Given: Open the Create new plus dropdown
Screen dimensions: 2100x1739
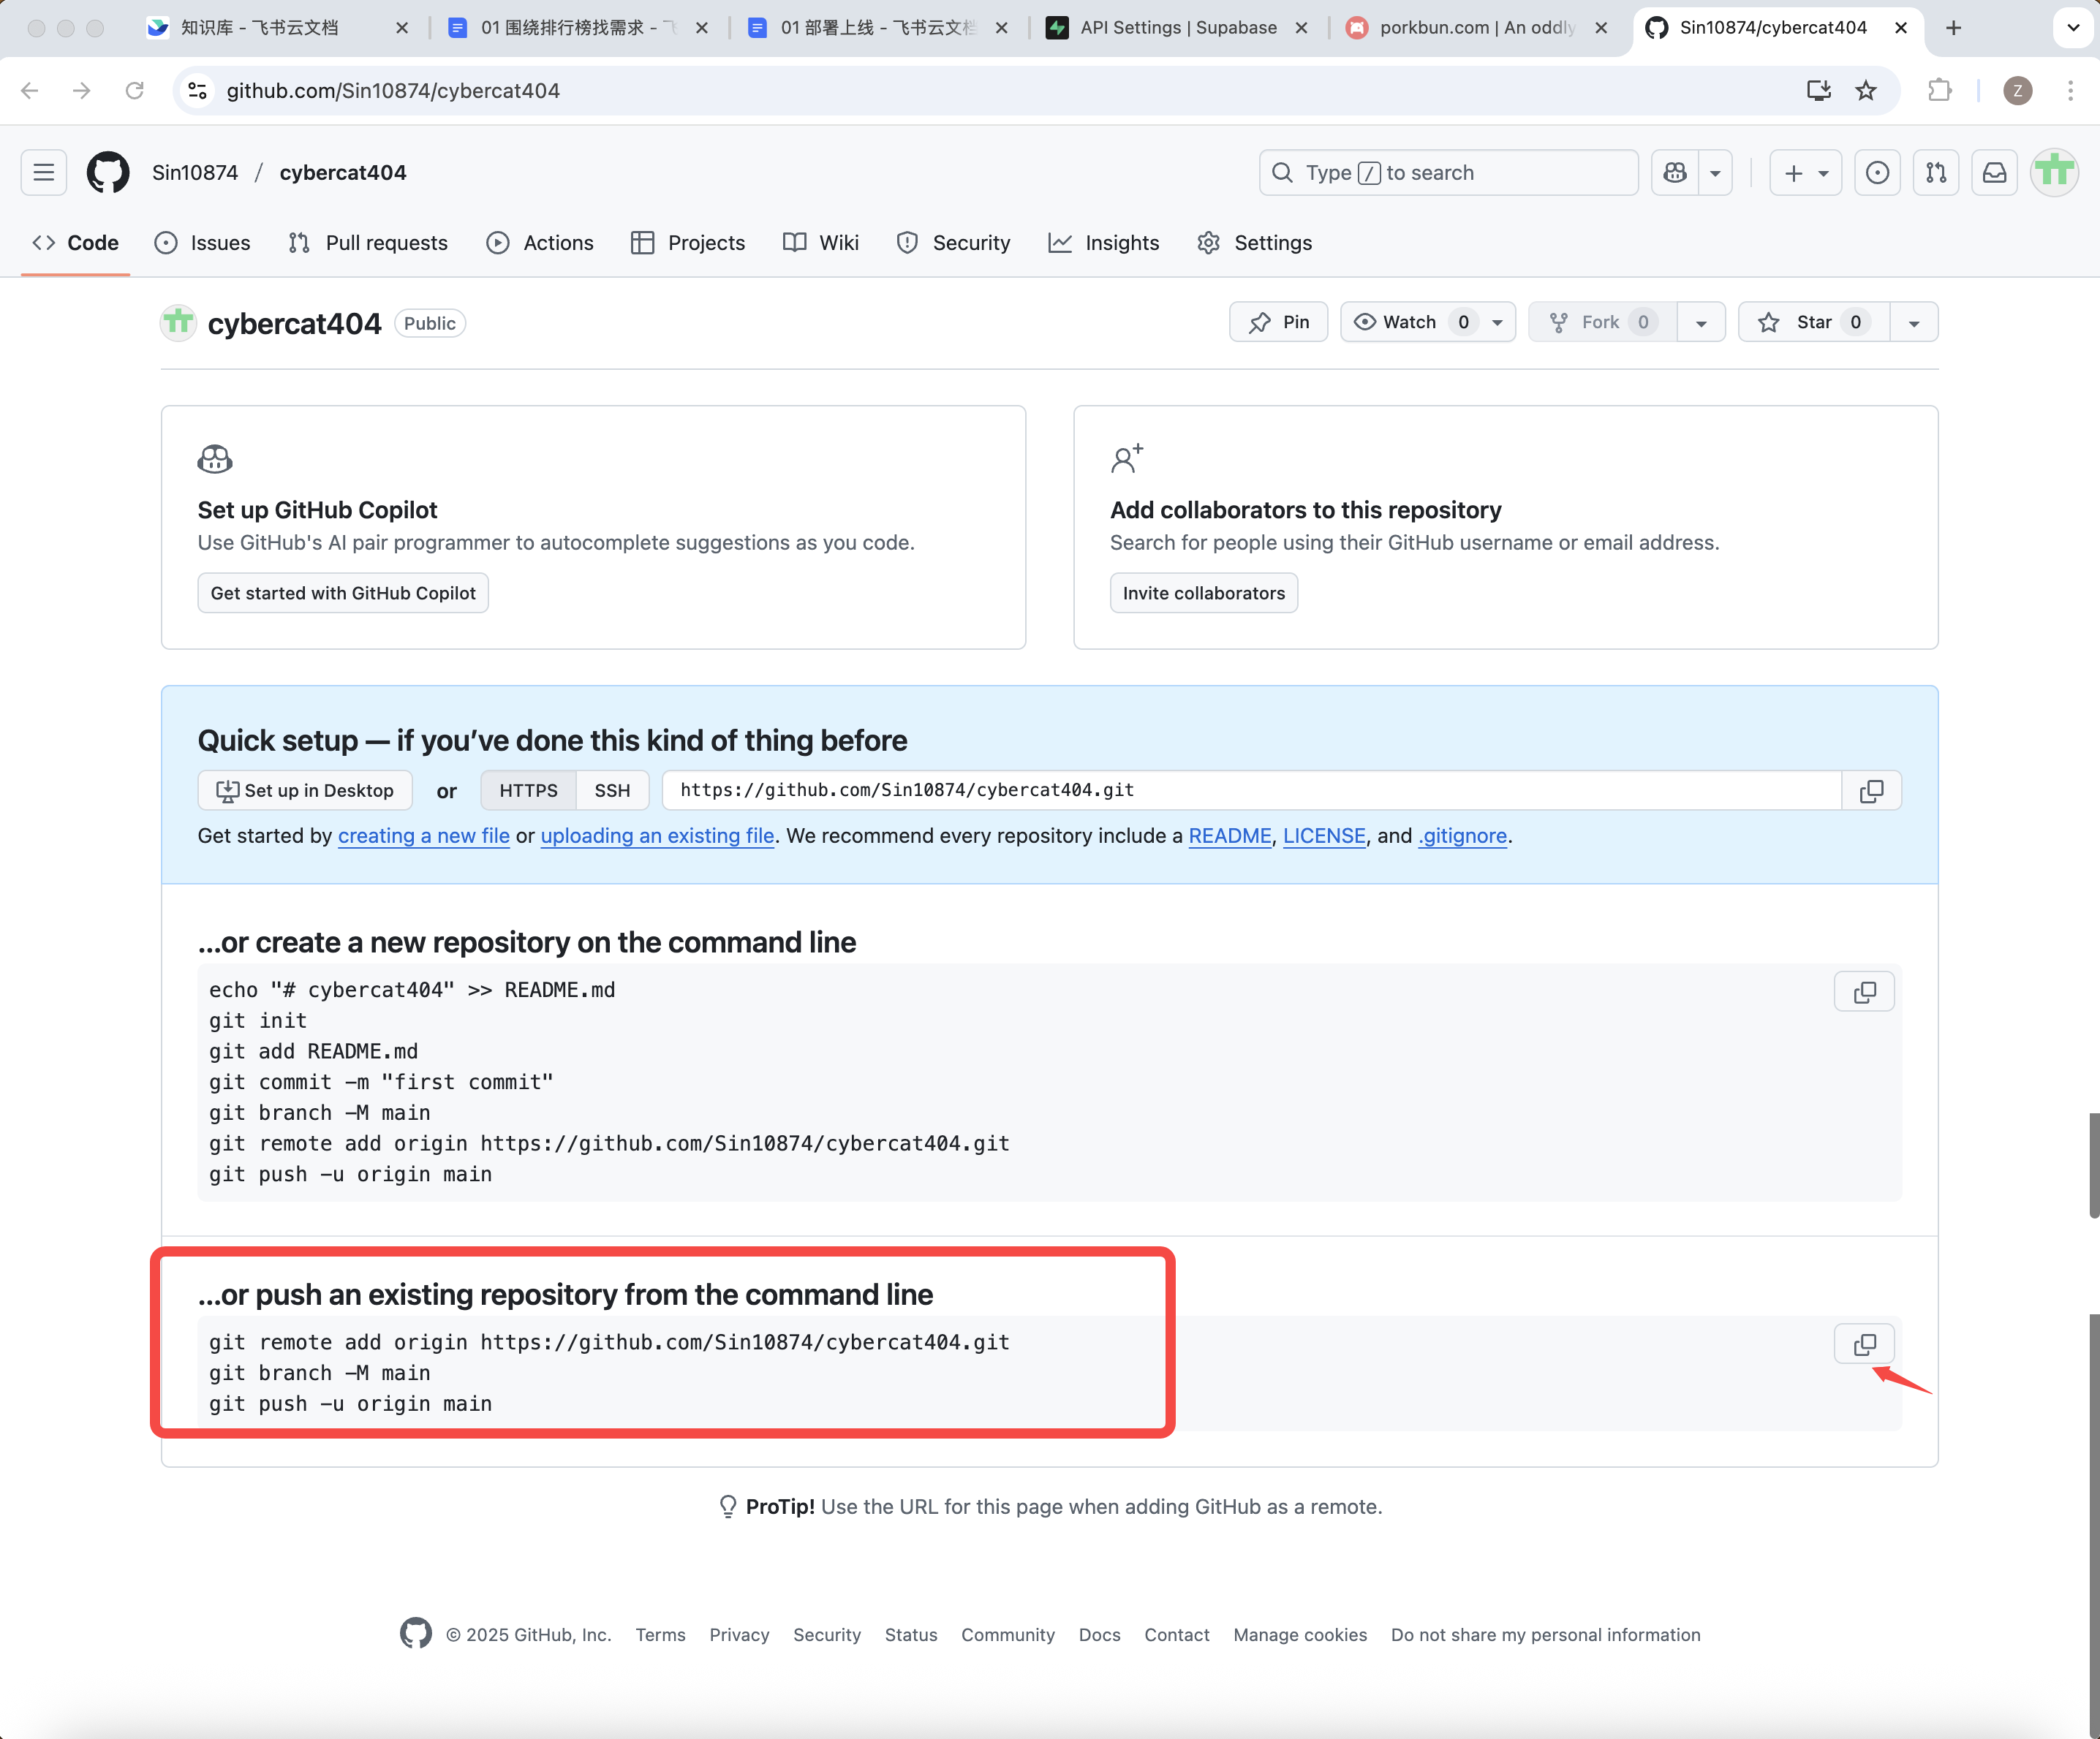Looking at the screenshot, I should [x=1806, y=173].
